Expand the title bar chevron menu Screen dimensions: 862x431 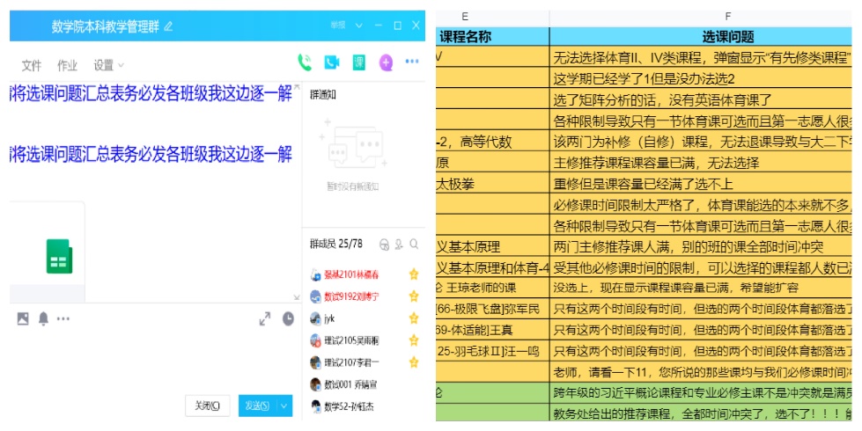point(358,26)
